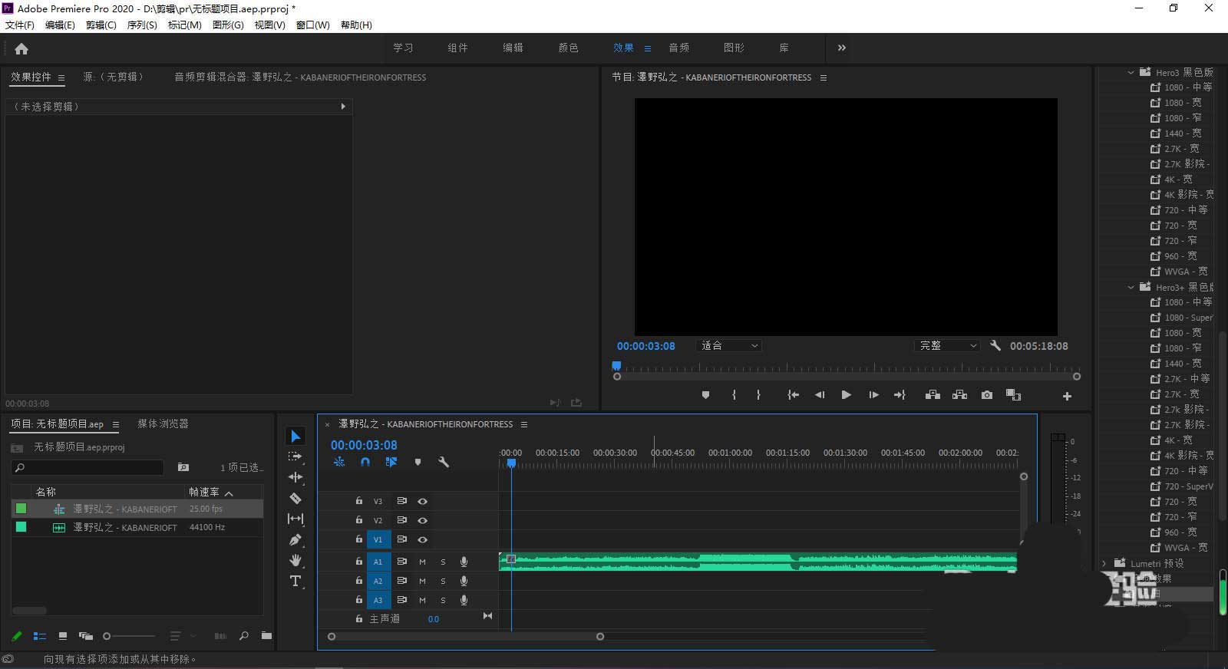1228x669 pixels.
Task: Open the 完整 playback resolution dropdown
Action: point(948,346)
